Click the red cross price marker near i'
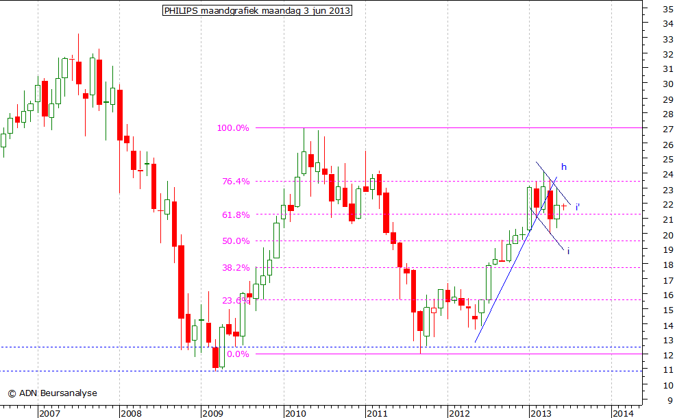The width and height of the screenshot is (675, 418). click(x=564, y=207)
